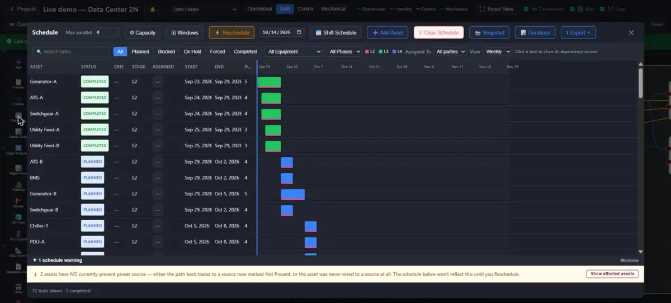Open the Add tool in left sidebar
This screenshot has width=671, height=303.
click(x=18, y=63)
